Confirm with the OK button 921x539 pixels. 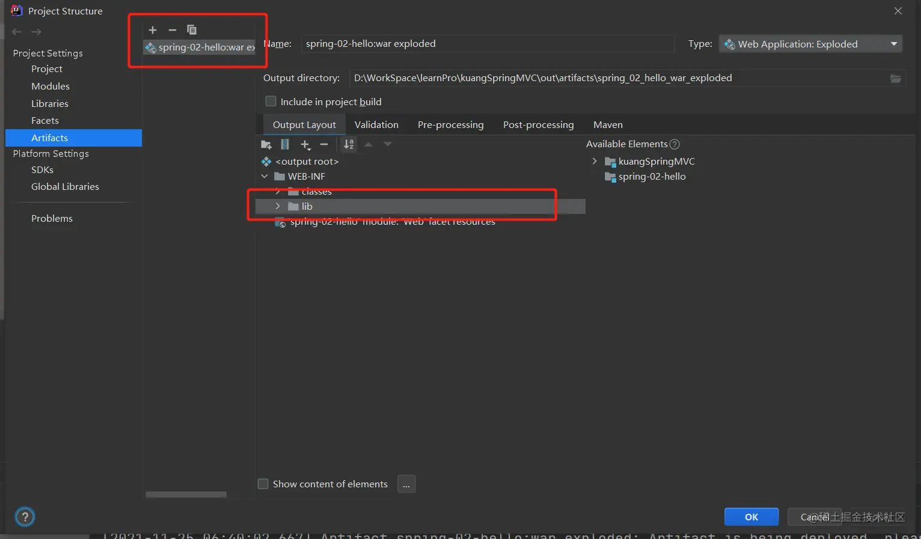[751, 517]
